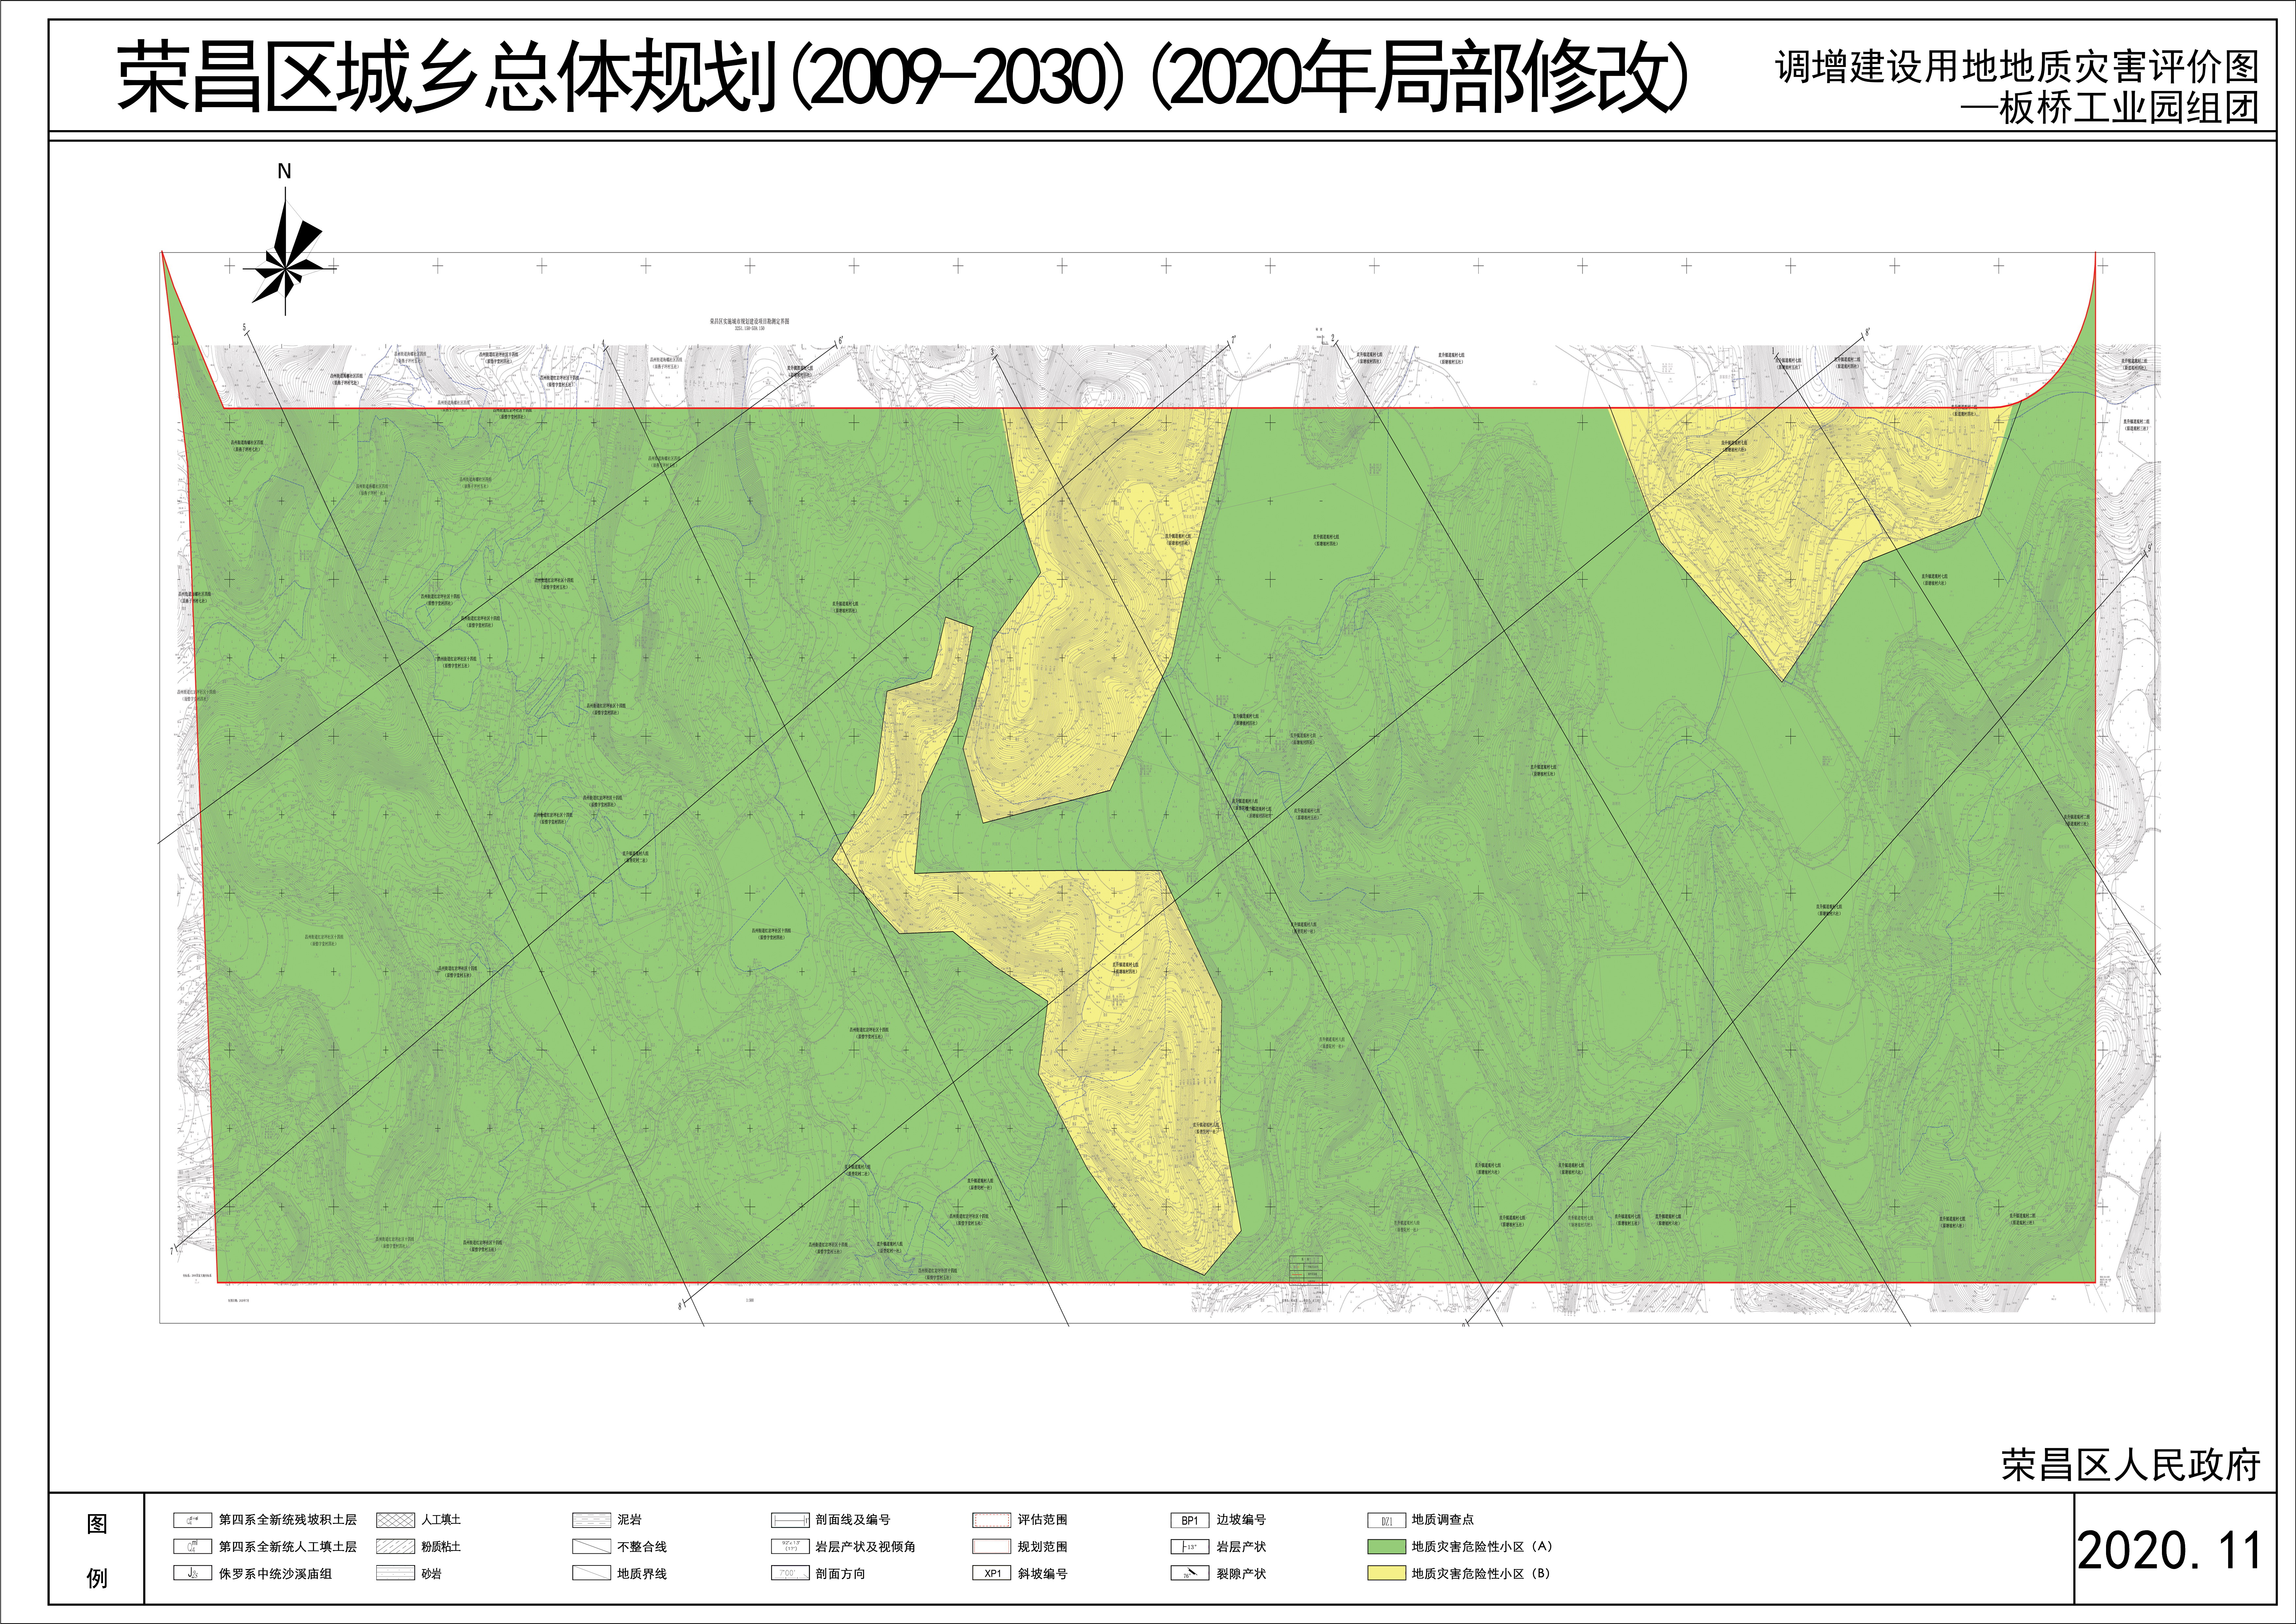Click the 荣昌区人民政府 label
Screen dimensions: 2296x1624
click(2131, 1465)
